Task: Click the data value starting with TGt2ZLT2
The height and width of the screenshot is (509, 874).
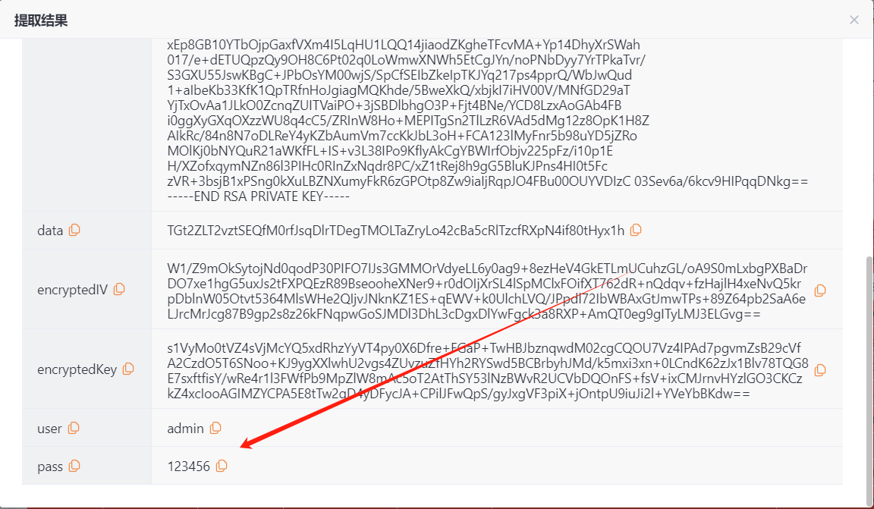Action: pyautogui.click(x=396, y=231)
